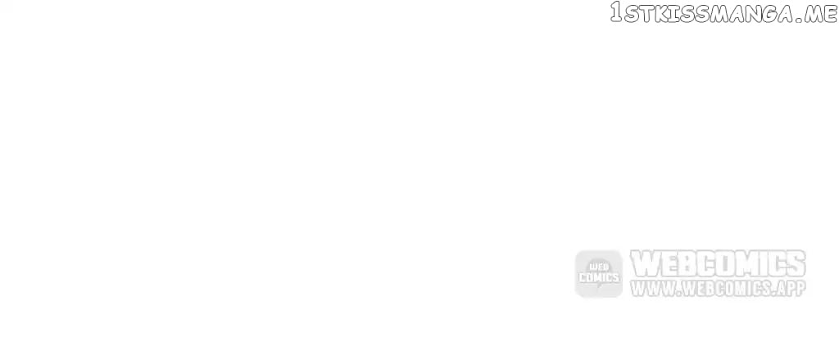This screenshot has height=337, width=839.
Task: Click the .APP ending of the URL
Action: tap(789, 289)
